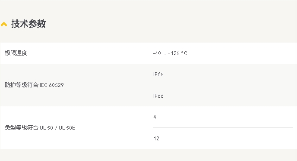Click the 类型等级 row background area

(148, 127)
